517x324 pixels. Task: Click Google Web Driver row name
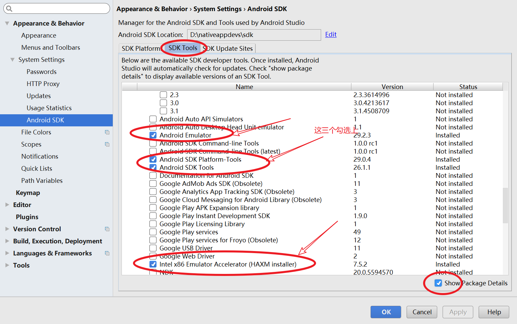click(187, 256)
